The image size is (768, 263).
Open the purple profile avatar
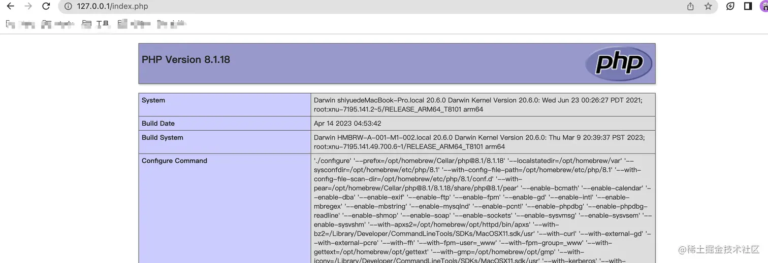coord(764,6)
